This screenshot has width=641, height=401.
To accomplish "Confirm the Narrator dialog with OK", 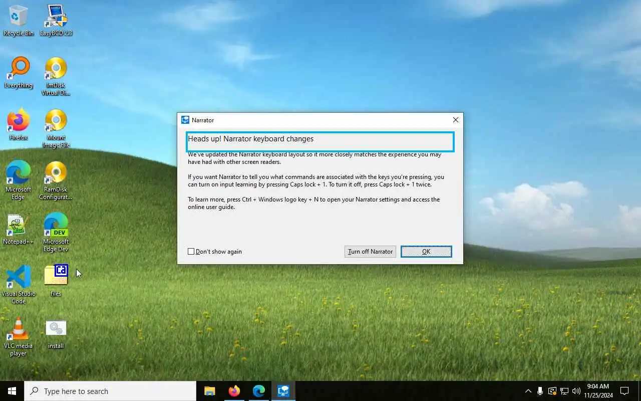I will pyautogui.click(x=426, y=252).
